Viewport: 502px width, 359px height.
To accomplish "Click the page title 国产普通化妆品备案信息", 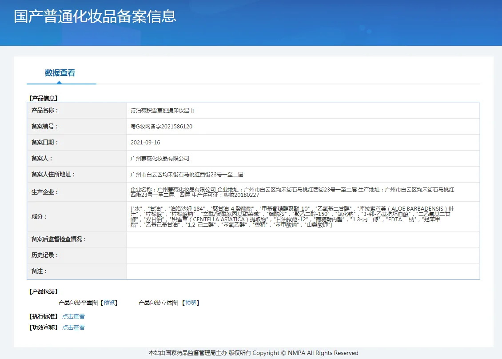I will tap(95, 16).
